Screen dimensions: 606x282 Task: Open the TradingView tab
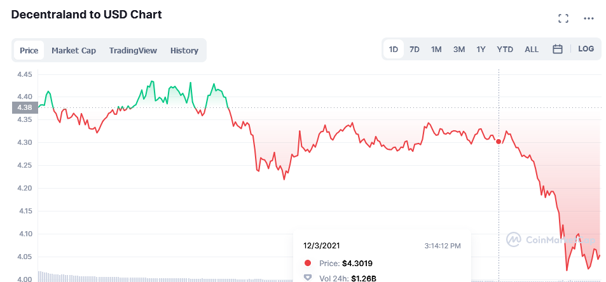pos(133,50)
